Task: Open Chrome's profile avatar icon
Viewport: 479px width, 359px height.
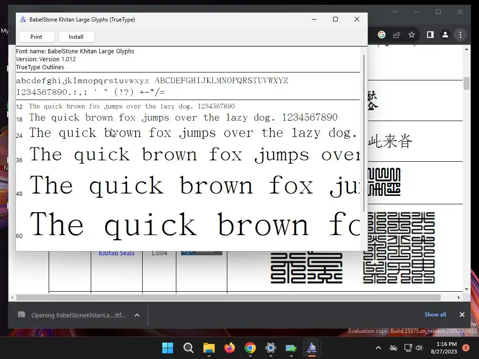Action: [x=445, y=35]
